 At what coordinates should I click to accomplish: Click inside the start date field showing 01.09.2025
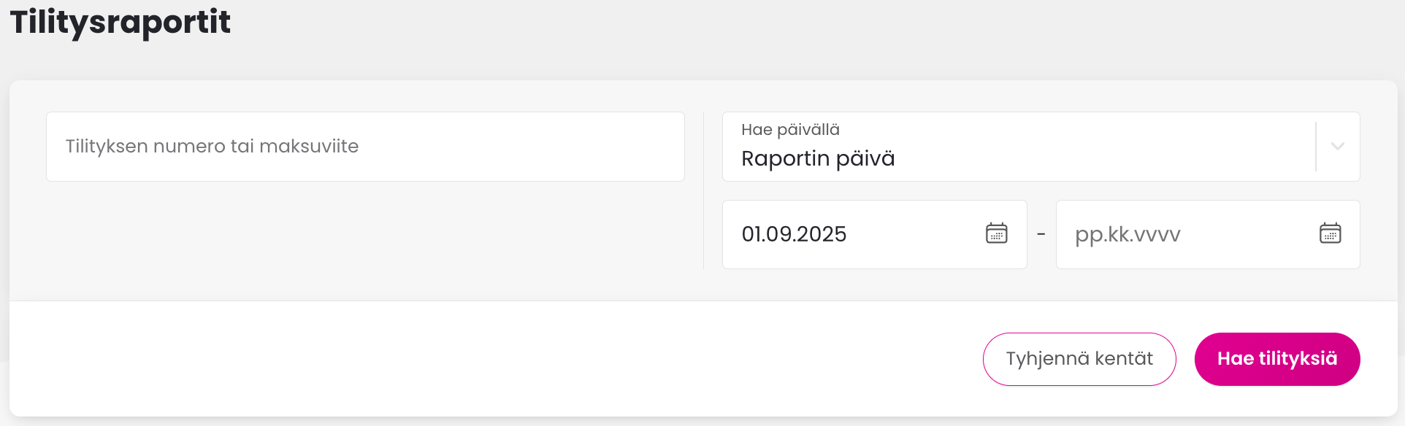pos(840,234)
